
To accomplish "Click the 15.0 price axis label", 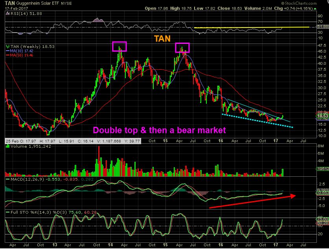I will tap(322, 124).
